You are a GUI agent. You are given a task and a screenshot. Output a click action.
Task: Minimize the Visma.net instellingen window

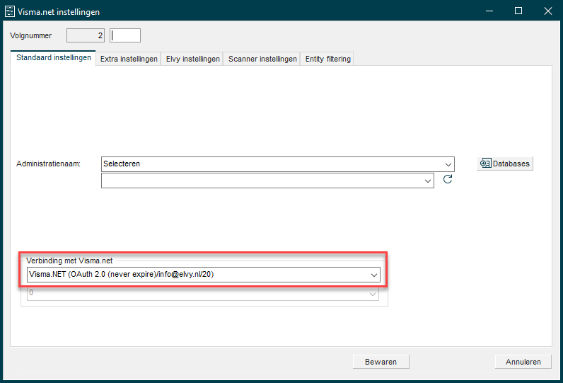click(x=489, y=11)
